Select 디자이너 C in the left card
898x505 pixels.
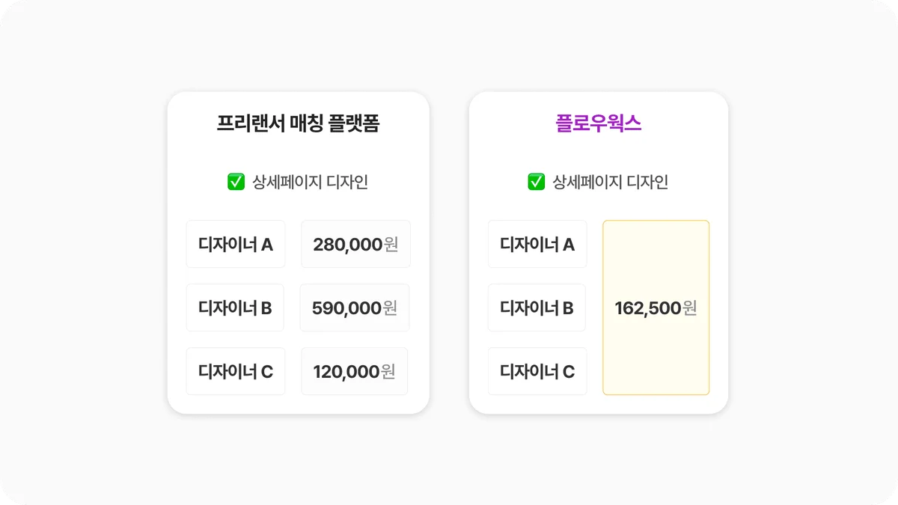236,371
